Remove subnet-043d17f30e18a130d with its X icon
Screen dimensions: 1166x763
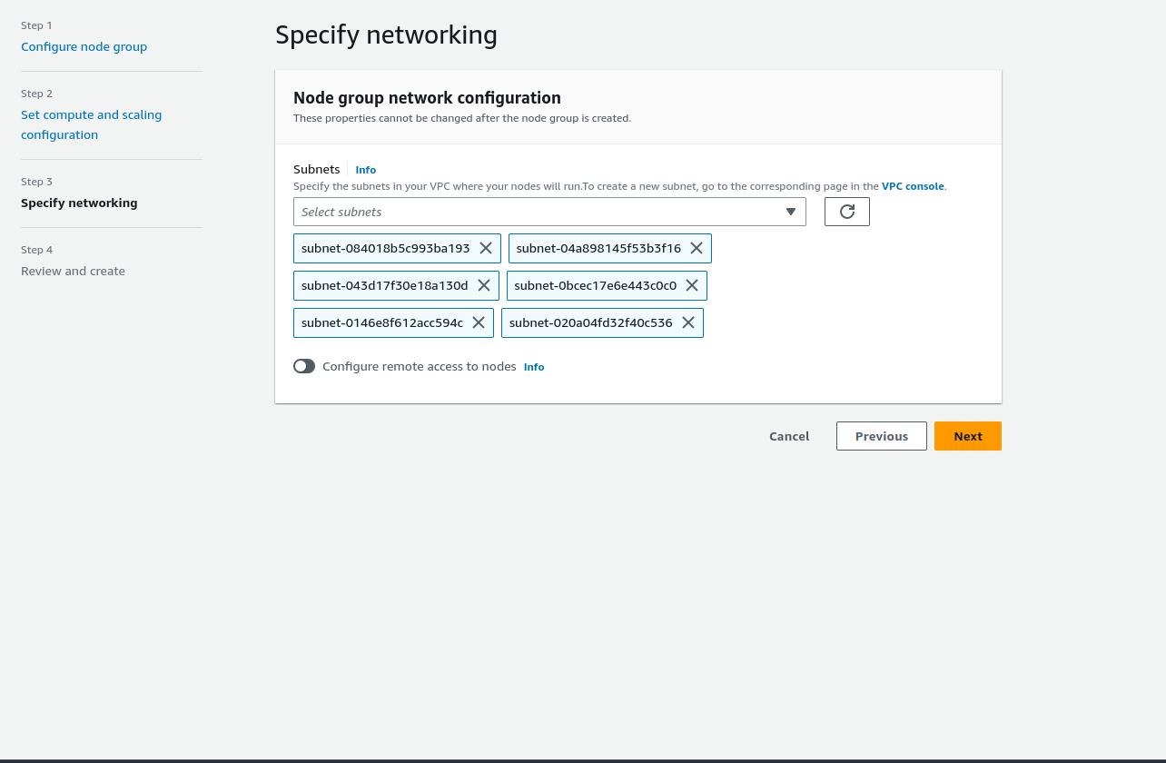tap(484, 285)
